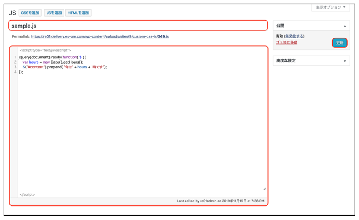Open the custom-css-js permalink URL
The height and width of the screenshot is (220, 359).
click(x=100, y=36)
